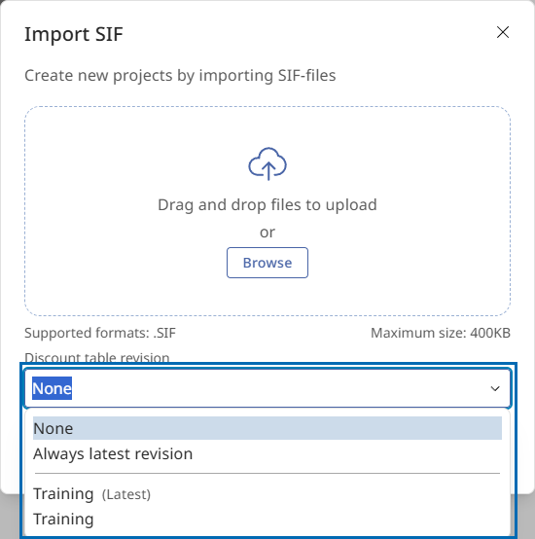The height and width of the screenshot is (539, 535).
Task: Click the 'Import SIF' dialog title
Action: (x=74, y=34)
